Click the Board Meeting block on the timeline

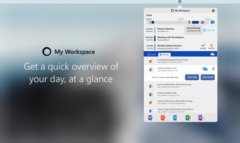[196, 22]
